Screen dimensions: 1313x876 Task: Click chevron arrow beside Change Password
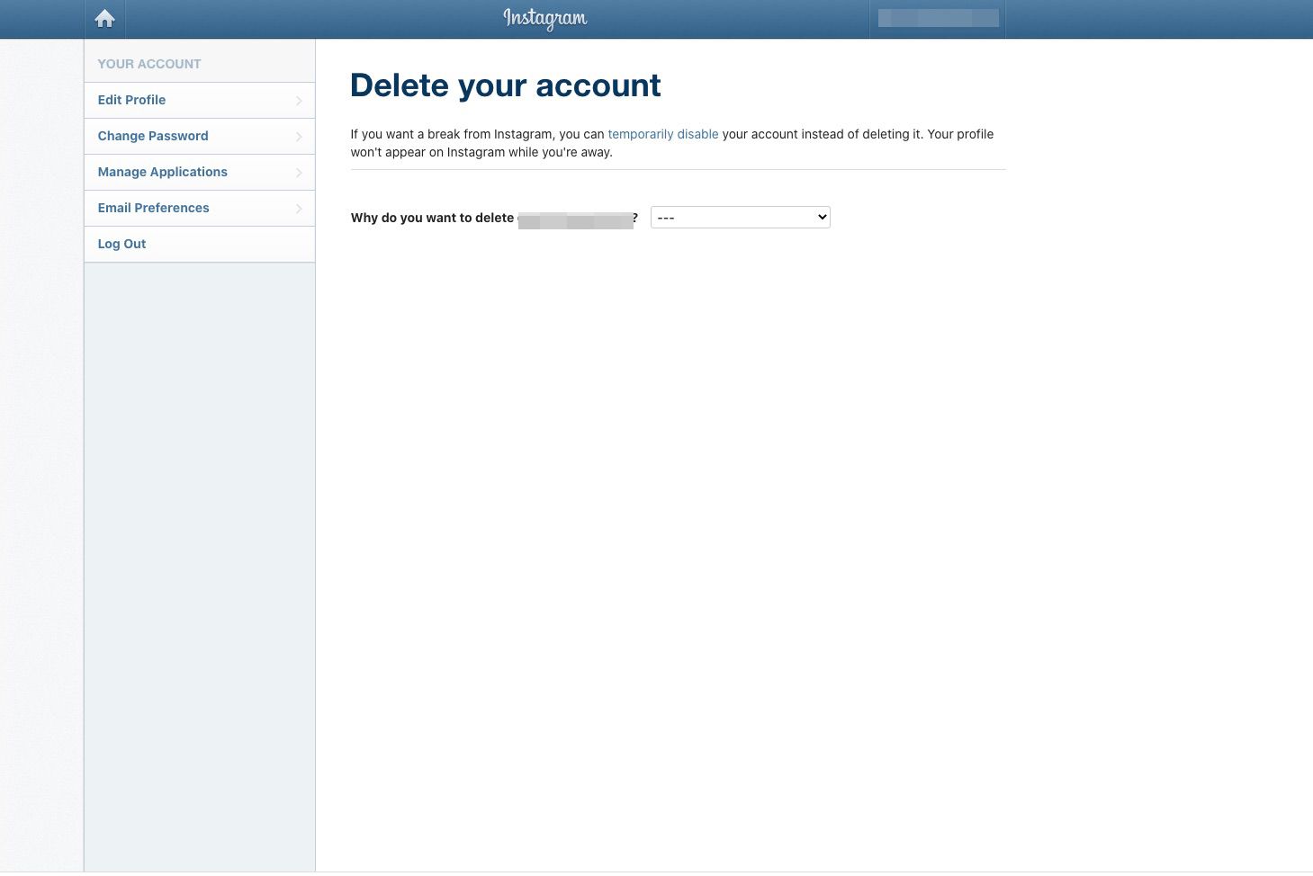(x=299, y=137)
